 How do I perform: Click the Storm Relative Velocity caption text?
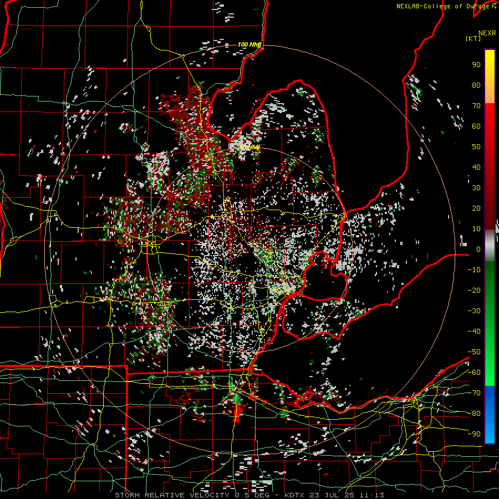click(249, 495)
